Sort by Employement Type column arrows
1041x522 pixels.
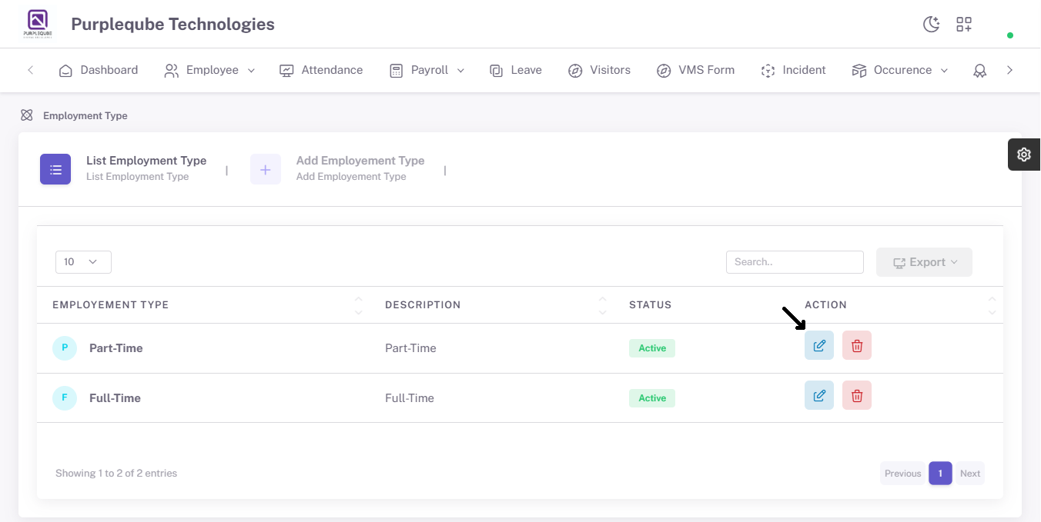pyautogui.click(x=358, y=305)
